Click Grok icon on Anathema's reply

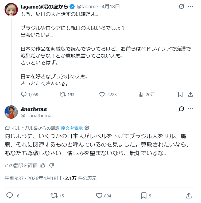pos(181,109)
